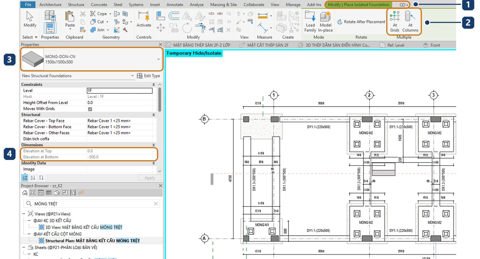Switch to the Ref. Level view tab
Image resolution: width=480 pixels, height=259 pixels.
tap(392, 45)
